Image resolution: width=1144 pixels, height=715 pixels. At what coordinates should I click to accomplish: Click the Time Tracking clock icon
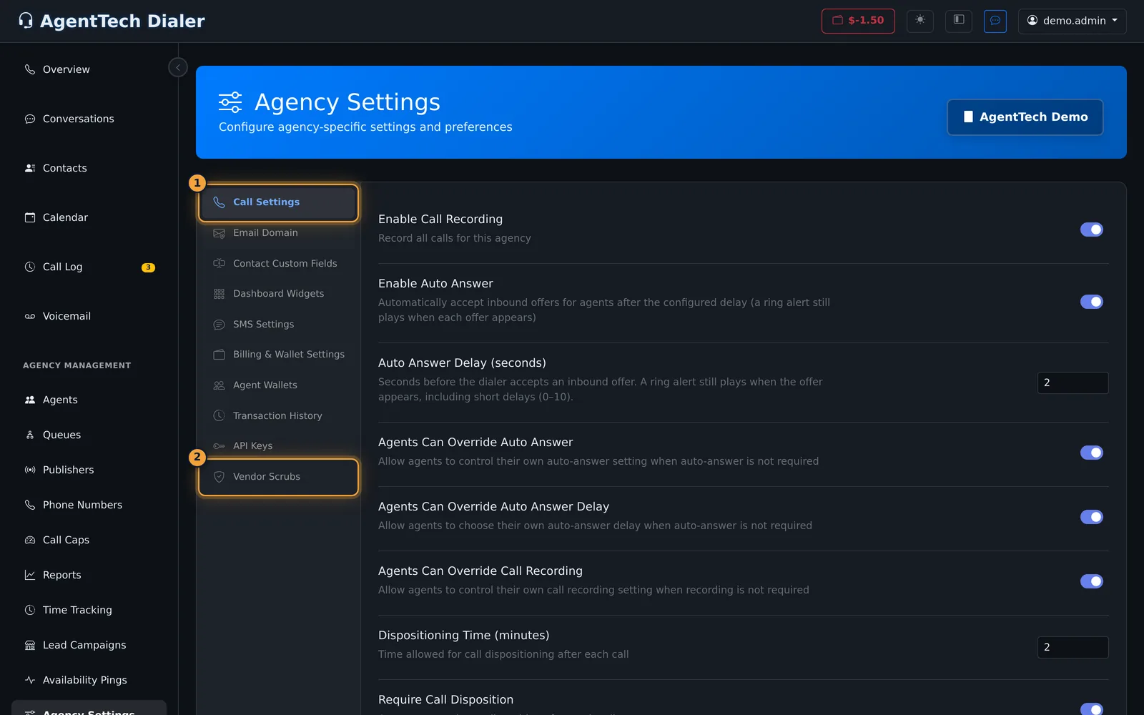pos(30,610)
